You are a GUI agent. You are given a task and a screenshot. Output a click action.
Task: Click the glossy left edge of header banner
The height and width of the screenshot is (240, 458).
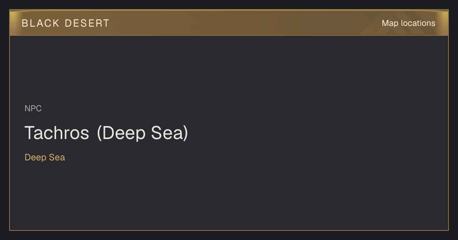(x=15, y=23)
